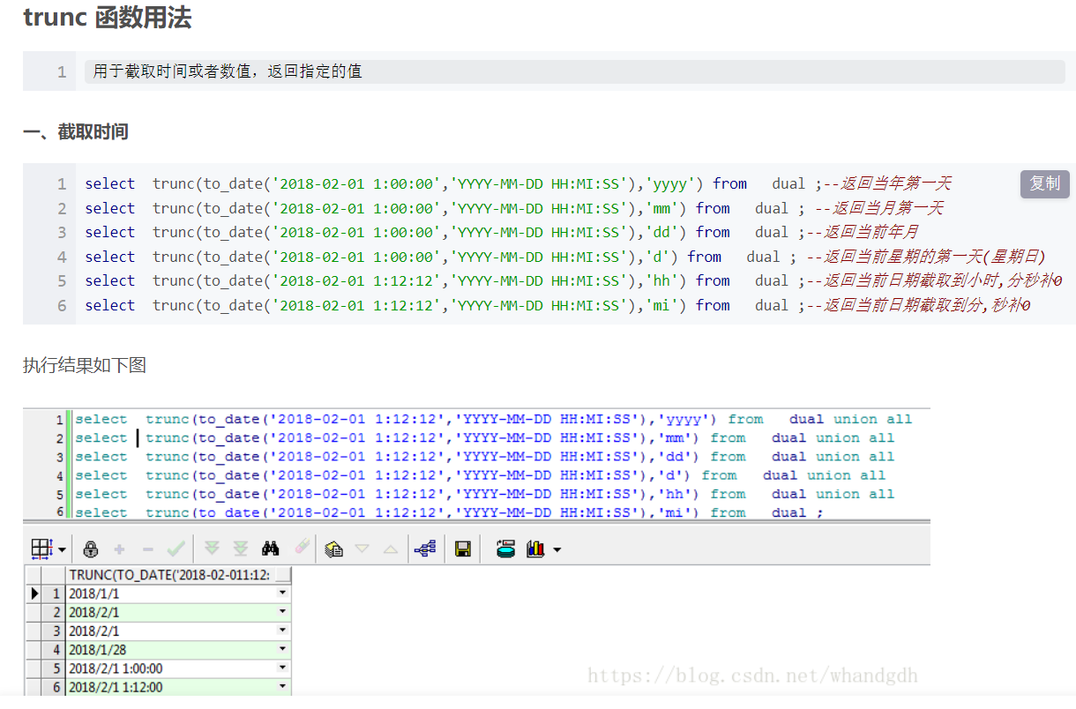
Task: Click the paragraph 执行结果如下图
Action: (85, 365)
